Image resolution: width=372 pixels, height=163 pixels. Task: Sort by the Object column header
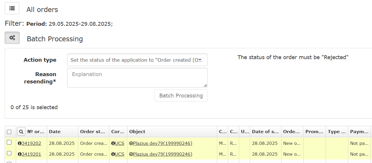coord(137,132)
